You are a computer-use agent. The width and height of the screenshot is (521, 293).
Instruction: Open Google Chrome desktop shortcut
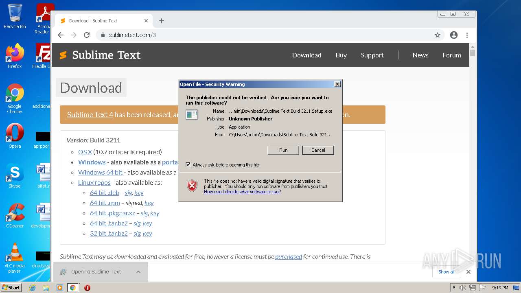point(15,98)
